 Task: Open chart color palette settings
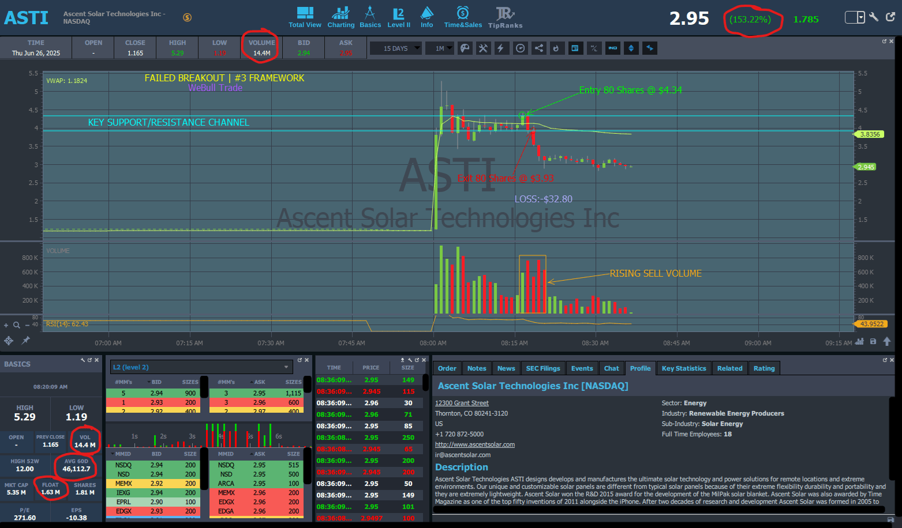tap(465, 48)
